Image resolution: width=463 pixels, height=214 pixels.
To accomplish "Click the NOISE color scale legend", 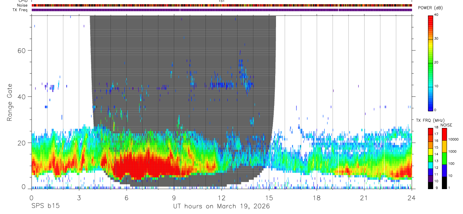I will coord(444,159).
